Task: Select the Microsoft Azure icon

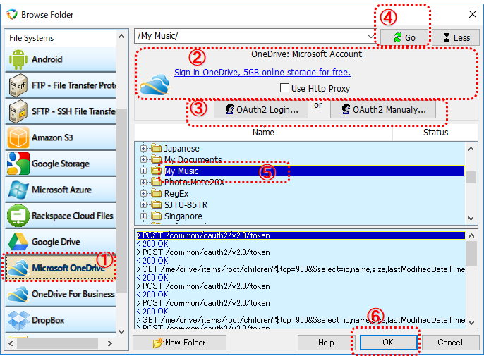Action: click(x=18, y=190)
